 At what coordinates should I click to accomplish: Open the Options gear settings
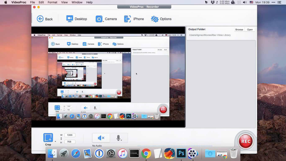(154, 19)
